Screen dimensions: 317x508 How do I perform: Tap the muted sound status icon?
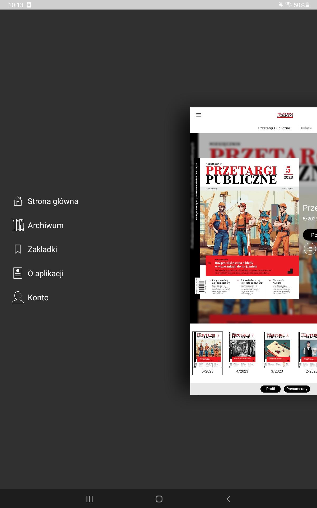tap(281, 5)
